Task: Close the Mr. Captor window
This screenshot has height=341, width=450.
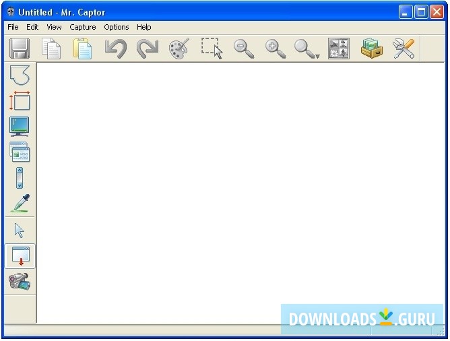Action: click(x=437, y=12)
